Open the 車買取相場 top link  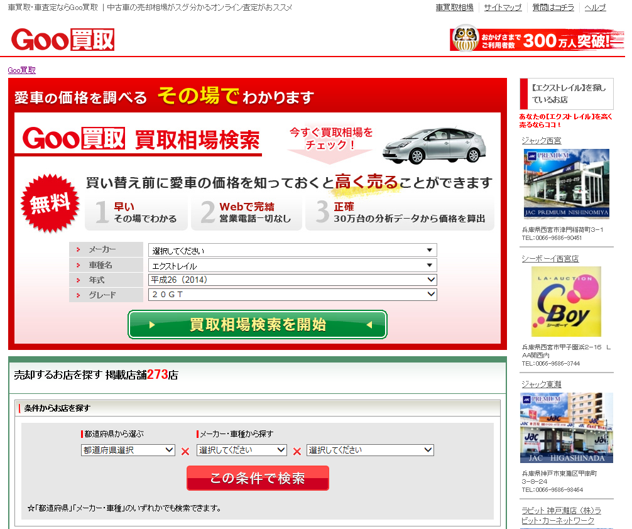point(454,8)
